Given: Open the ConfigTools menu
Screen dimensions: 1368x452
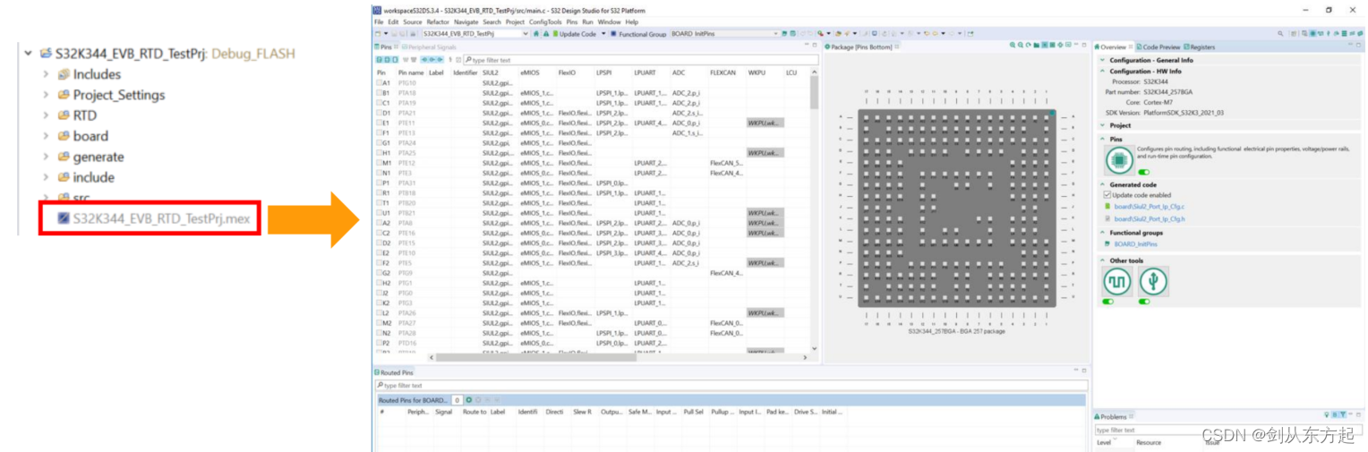Looking at the screenshot, I should [x=545, y=21].
